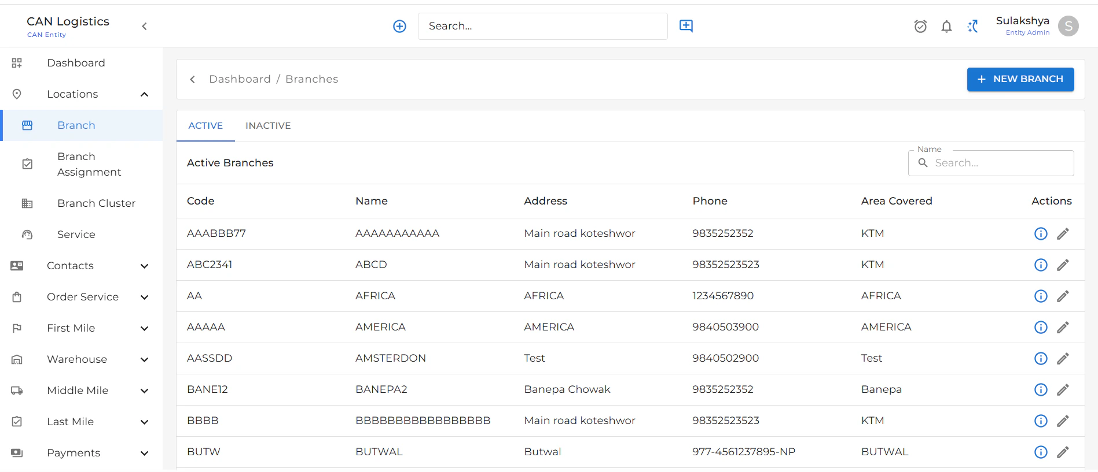View info for branch ABC2341
Screen dimensions: 1098x472
1041,265
